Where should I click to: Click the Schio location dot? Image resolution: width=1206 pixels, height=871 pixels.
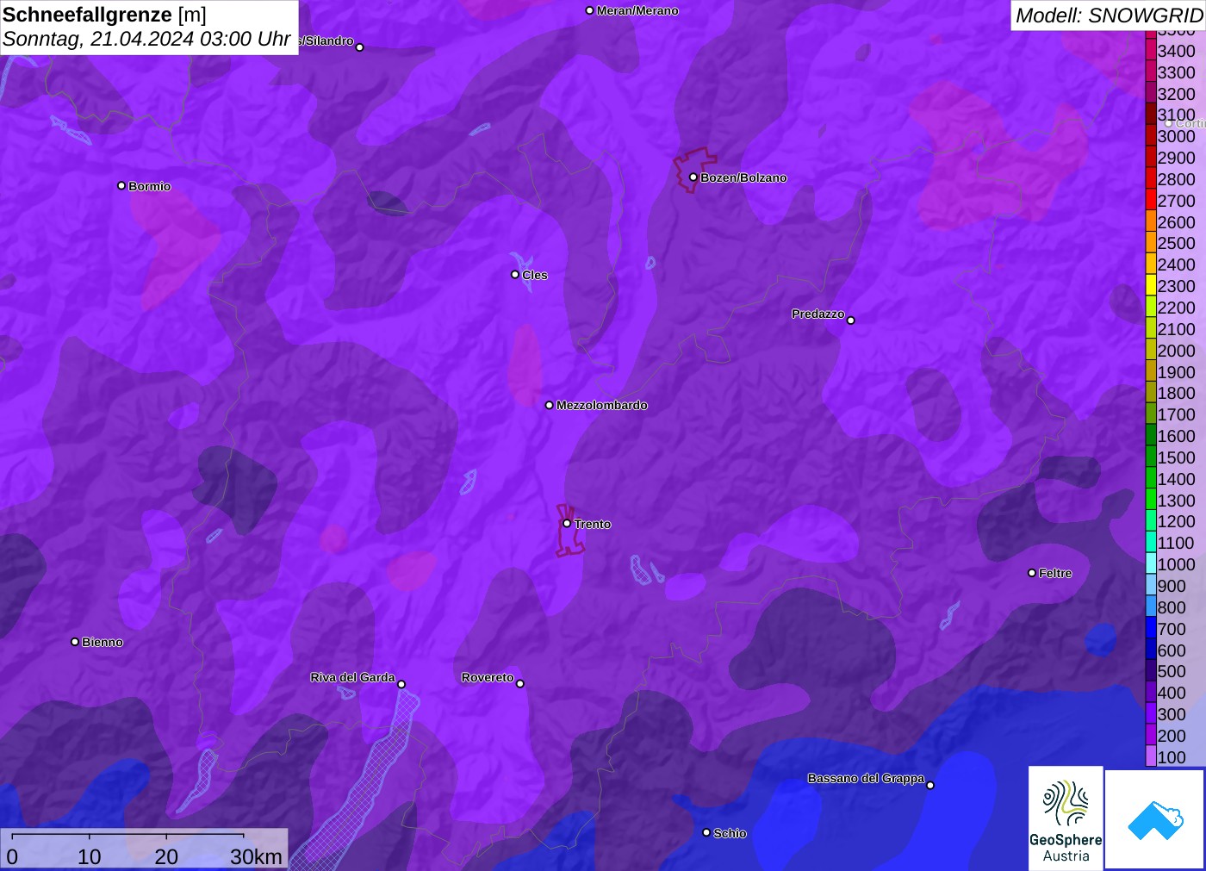click(x=706, y=832)
